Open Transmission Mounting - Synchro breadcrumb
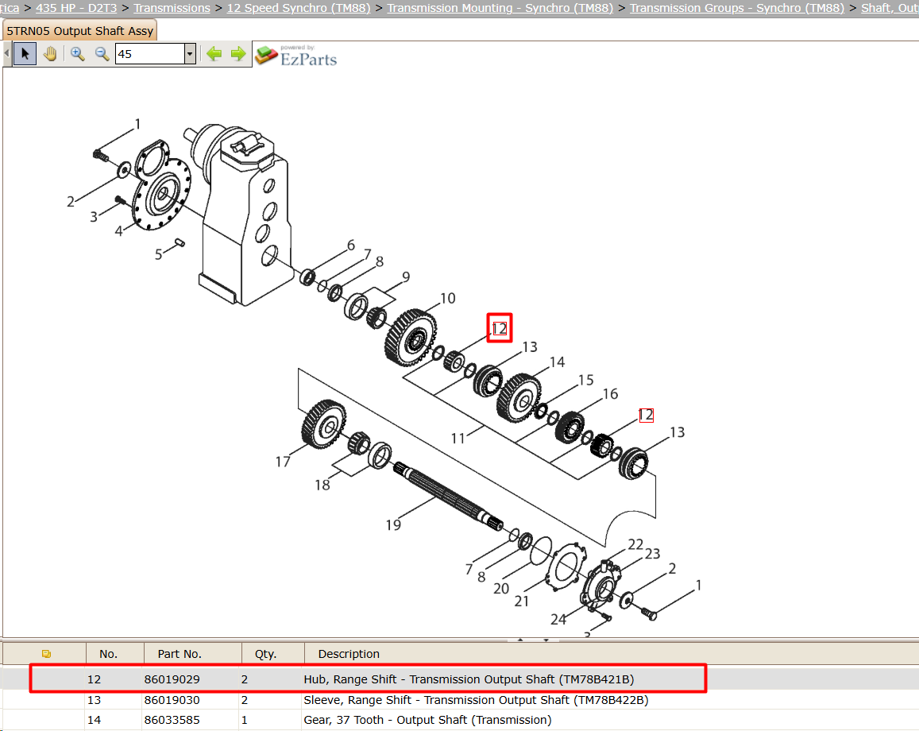This screenshot has height=731, width=919. point(500,8)
